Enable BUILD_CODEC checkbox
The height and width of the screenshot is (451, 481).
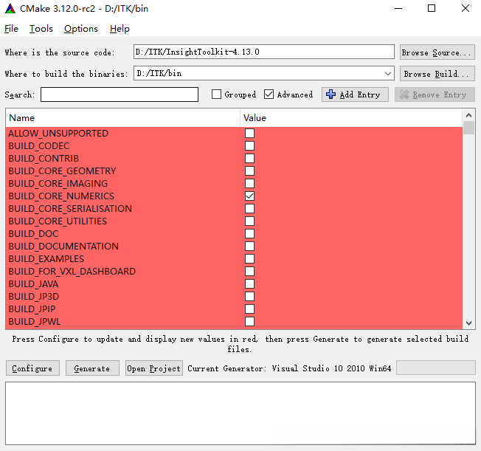click(249, 146)
